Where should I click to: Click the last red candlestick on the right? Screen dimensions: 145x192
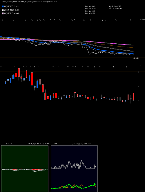pyautogui.click(x=133, y=97)
